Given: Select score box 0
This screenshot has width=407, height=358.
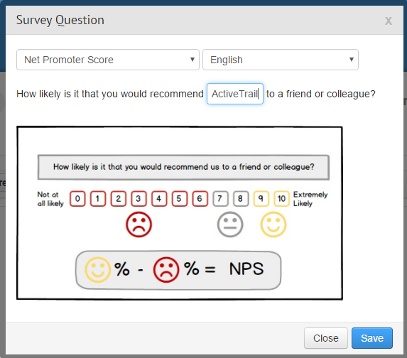Looking at the screenshot, I should (x=77, y=199).
